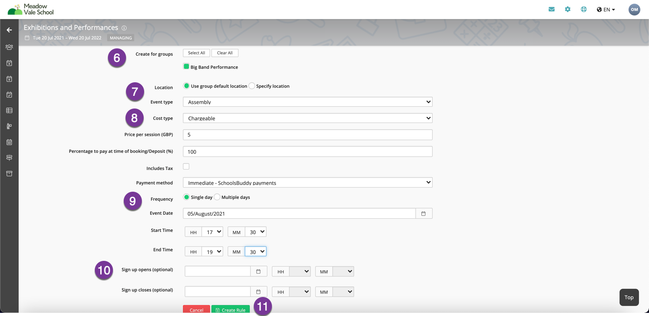Click the Exhibitions and Performances page title
The image size is (649, 316).
[71, 28]
